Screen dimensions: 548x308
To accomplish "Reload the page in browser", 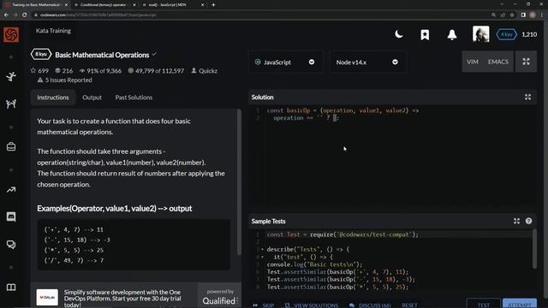I will click(25, 15).
